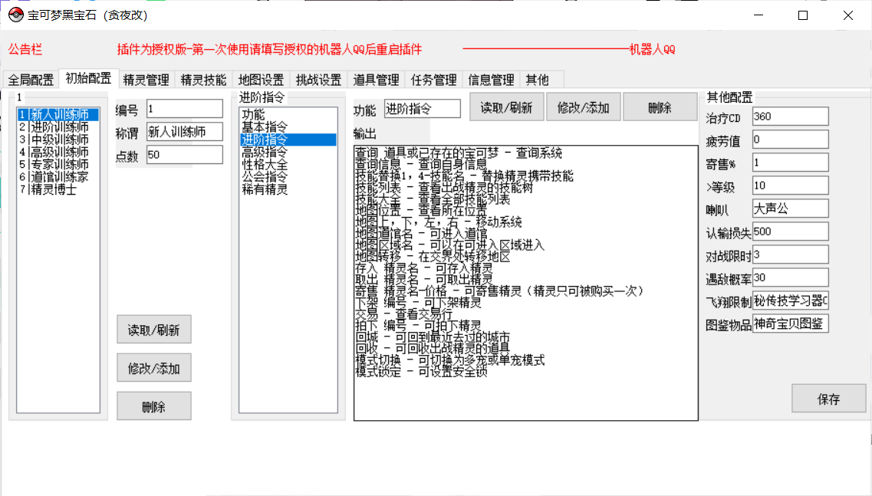872x496 pixels.
Task: Click the 图鉴物品 input field
Action: pyautogui.click(x=790, y=324)
